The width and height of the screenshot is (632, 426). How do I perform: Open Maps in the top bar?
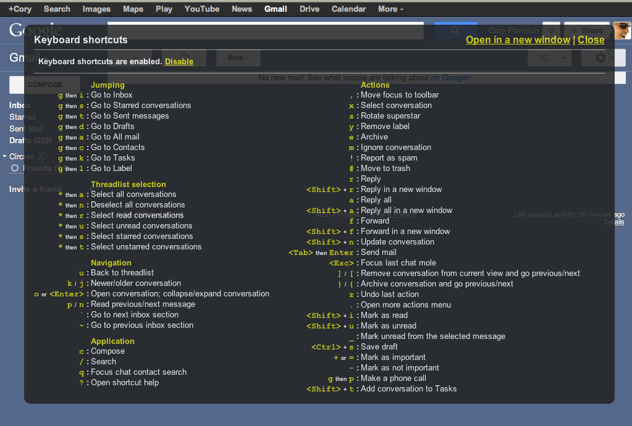tap(133, 9)
